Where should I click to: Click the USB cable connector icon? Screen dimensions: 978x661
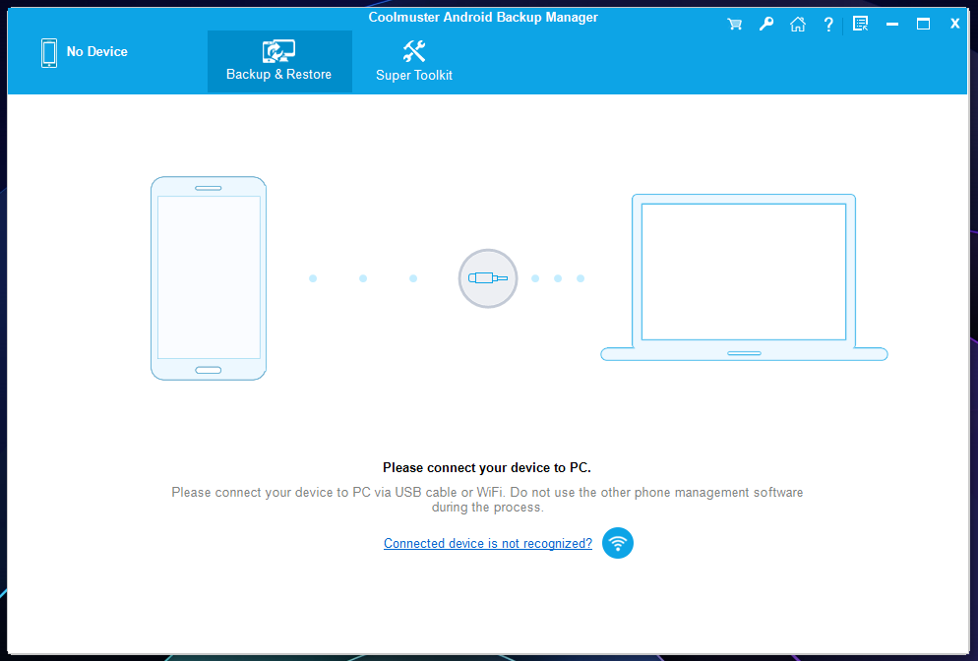(488, 278)
